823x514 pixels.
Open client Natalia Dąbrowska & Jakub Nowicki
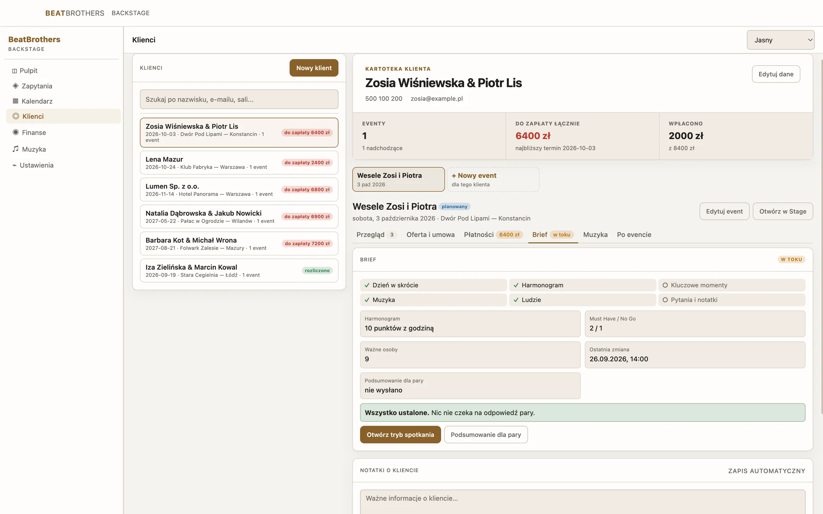click(x=239, y=217)
